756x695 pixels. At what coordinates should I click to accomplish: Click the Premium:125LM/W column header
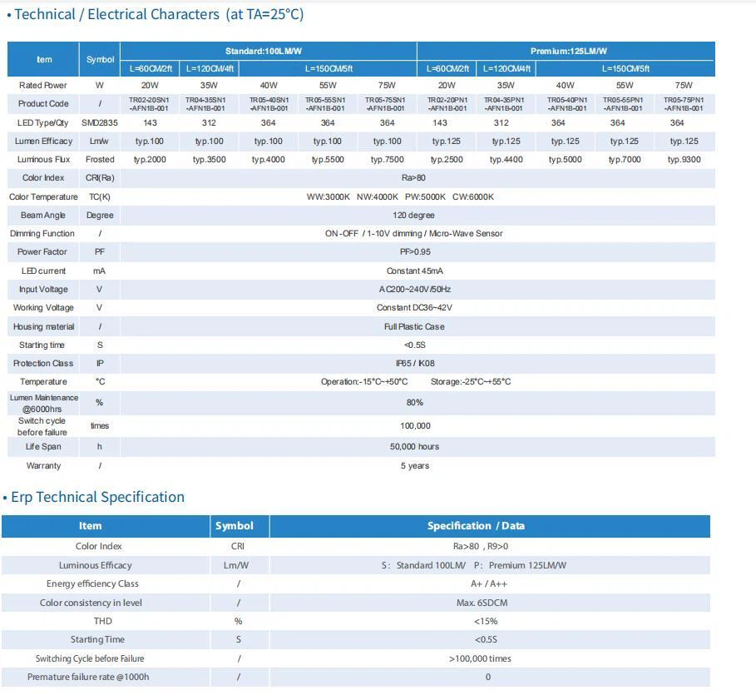(x=569, y=51)
